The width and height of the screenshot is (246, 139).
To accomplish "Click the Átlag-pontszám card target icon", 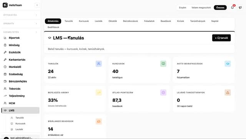I will pos(163,93).
